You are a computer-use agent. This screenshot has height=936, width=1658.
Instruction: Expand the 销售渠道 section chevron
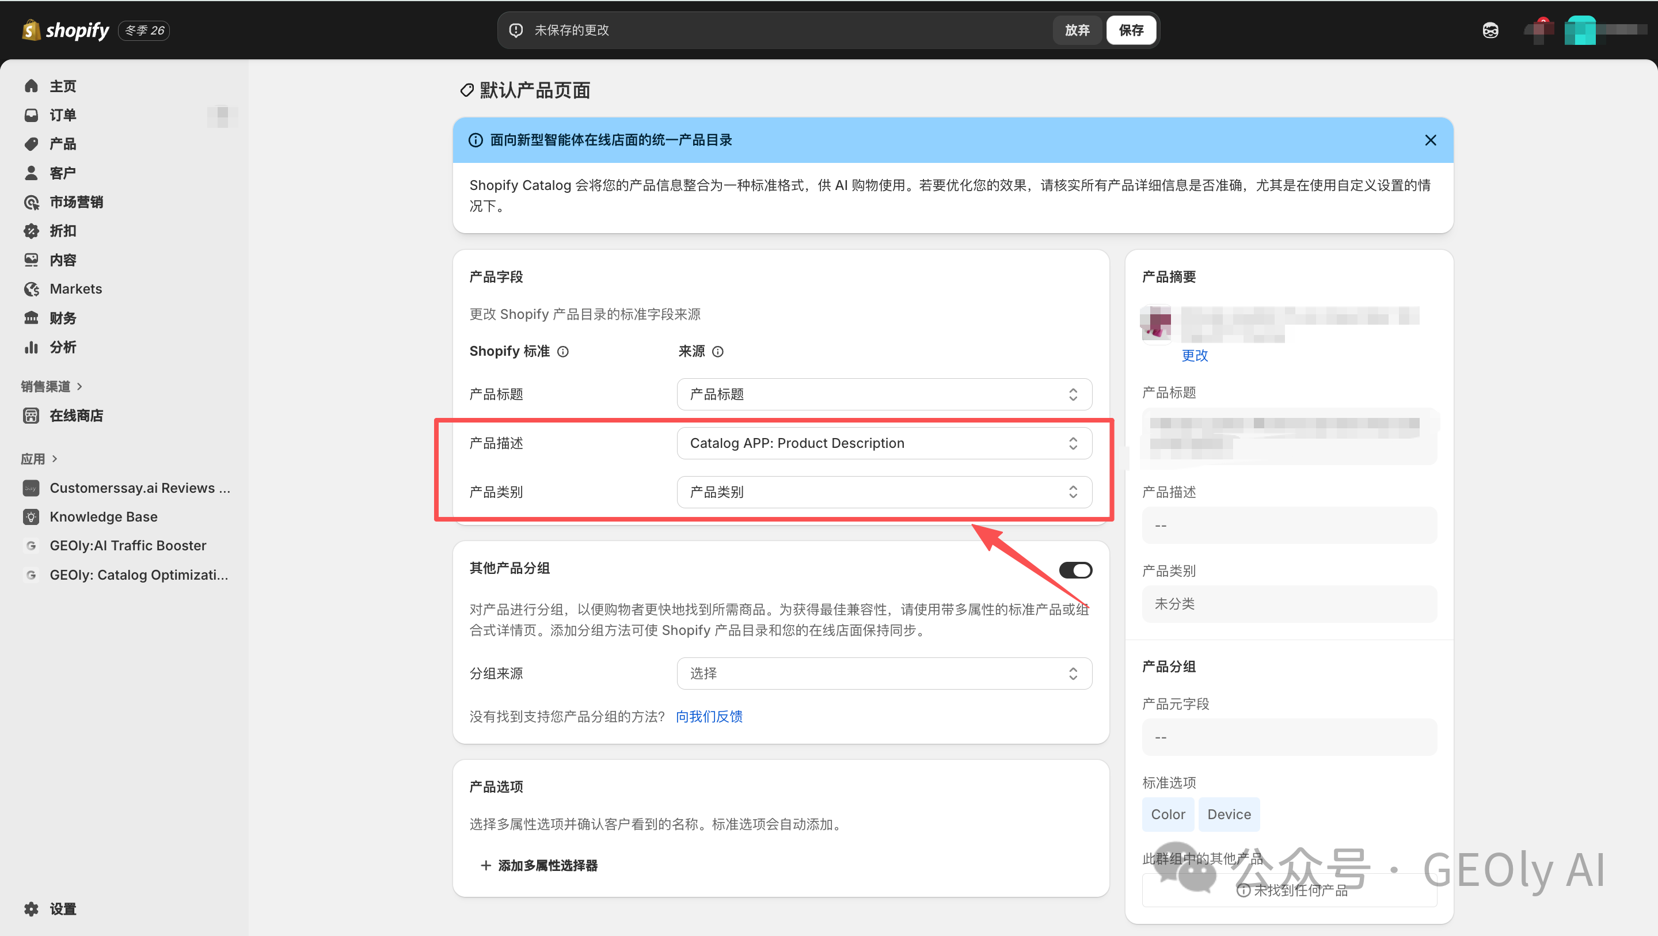[80, 387]
